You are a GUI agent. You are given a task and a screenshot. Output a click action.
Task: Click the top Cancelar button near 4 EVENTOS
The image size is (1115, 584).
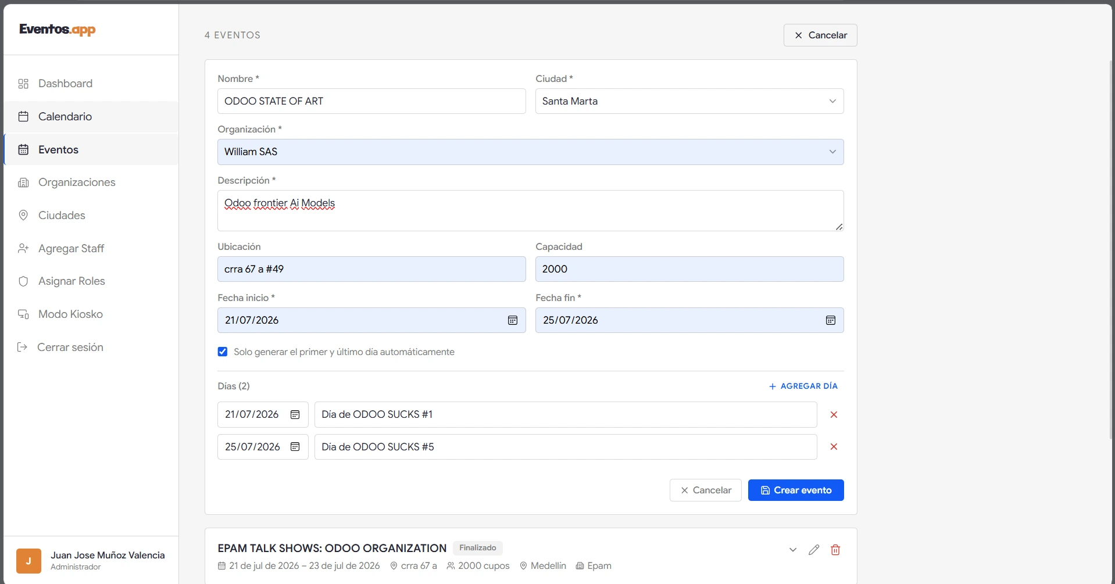pyautogui.click(x=820, y=35)
